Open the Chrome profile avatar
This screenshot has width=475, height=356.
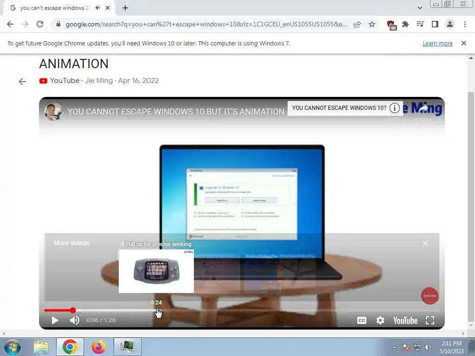450,24
